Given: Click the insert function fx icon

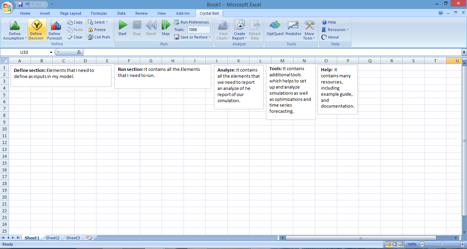Looking at the screenshot, I should [x=79, y=52].
